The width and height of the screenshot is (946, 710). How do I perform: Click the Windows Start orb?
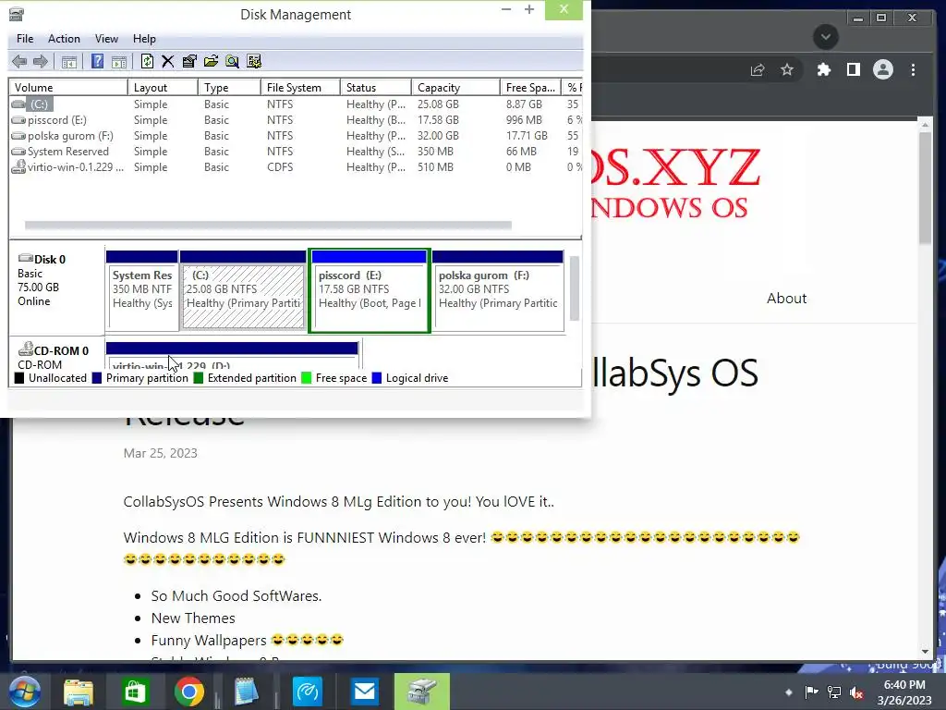point(25,692)
